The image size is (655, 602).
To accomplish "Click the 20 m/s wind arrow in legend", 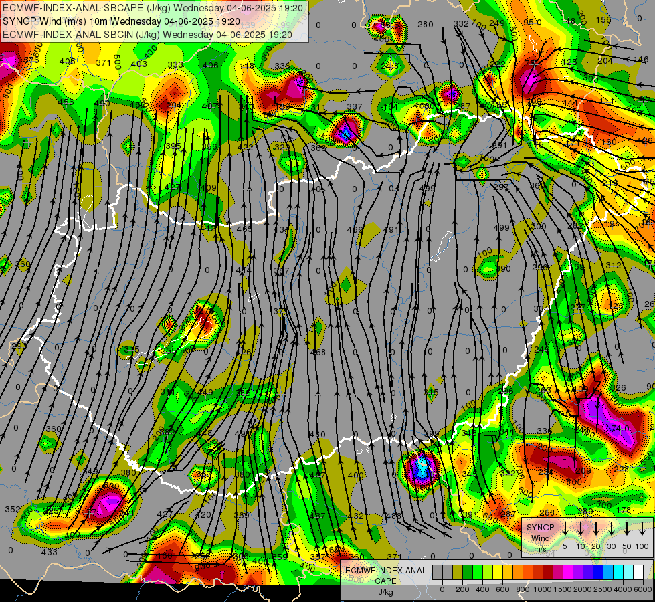I will (596, 528).
